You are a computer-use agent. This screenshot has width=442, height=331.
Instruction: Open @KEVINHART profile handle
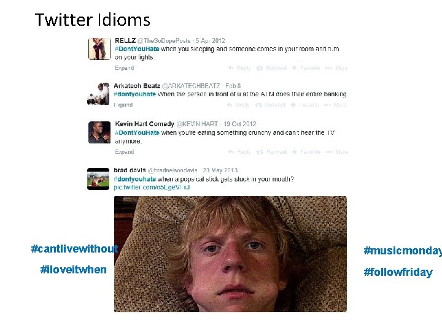[x=197, y=124]
